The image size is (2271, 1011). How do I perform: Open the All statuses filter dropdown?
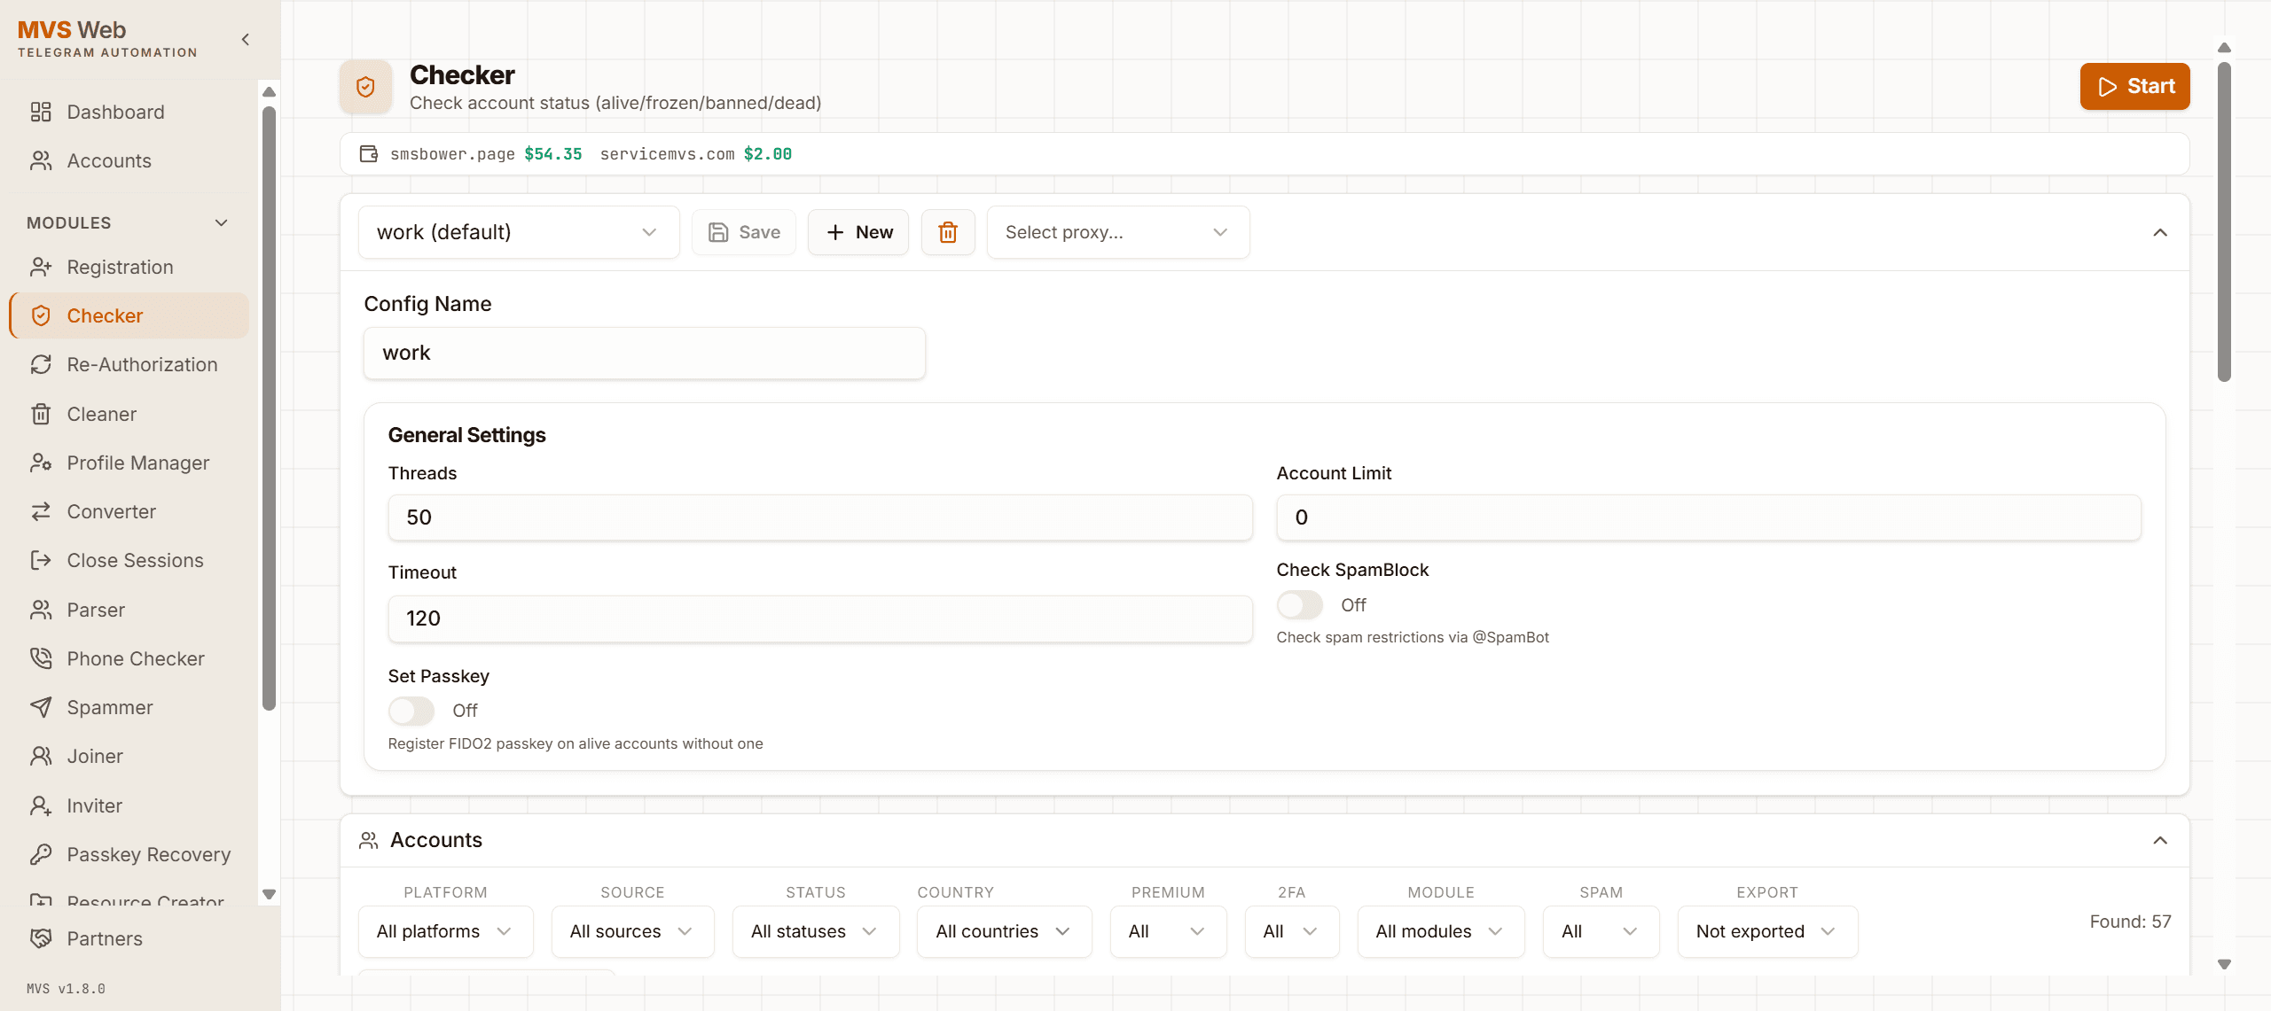point(816,931)
